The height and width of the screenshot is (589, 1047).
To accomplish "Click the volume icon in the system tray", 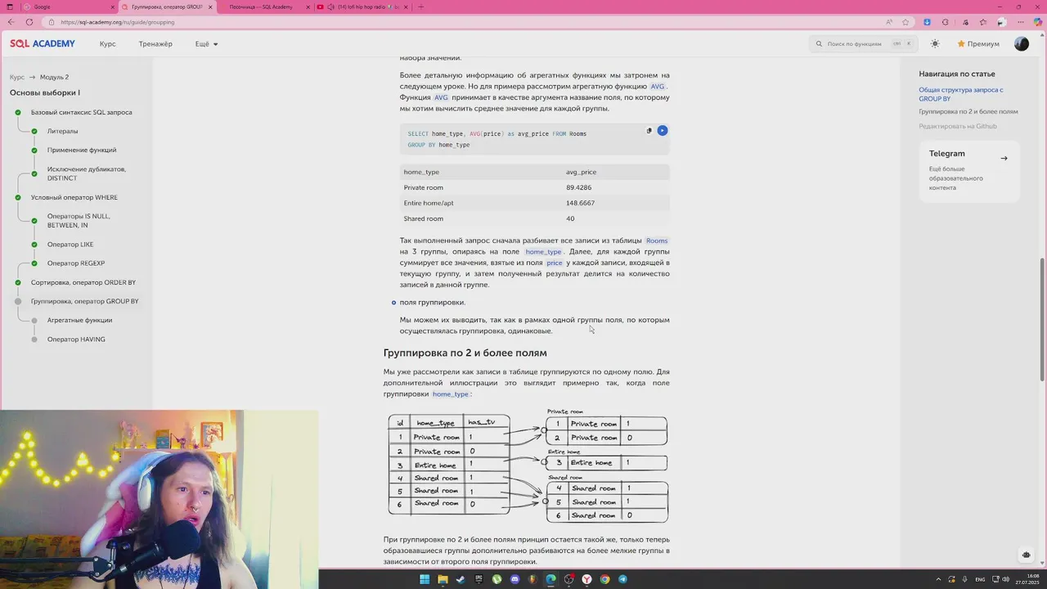I will point(1006,579).
